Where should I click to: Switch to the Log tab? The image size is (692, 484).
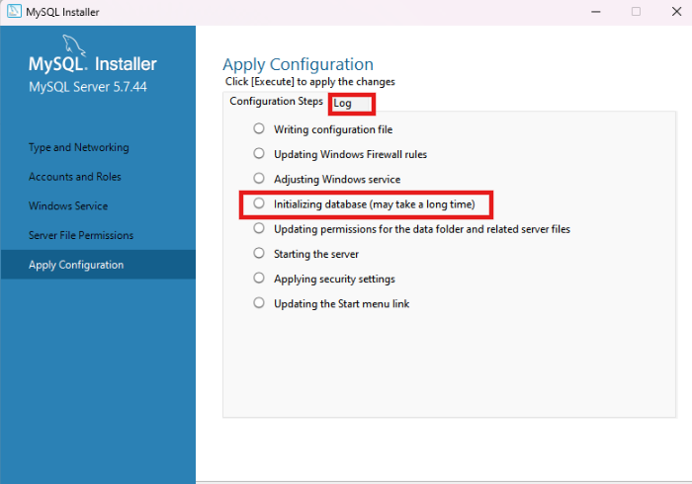(351, 104)
